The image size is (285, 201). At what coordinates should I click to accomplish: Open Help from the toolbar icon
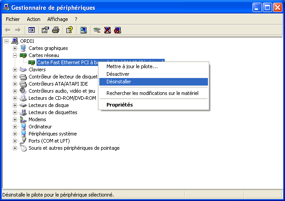pyautogui.click(x=69, y=30)
